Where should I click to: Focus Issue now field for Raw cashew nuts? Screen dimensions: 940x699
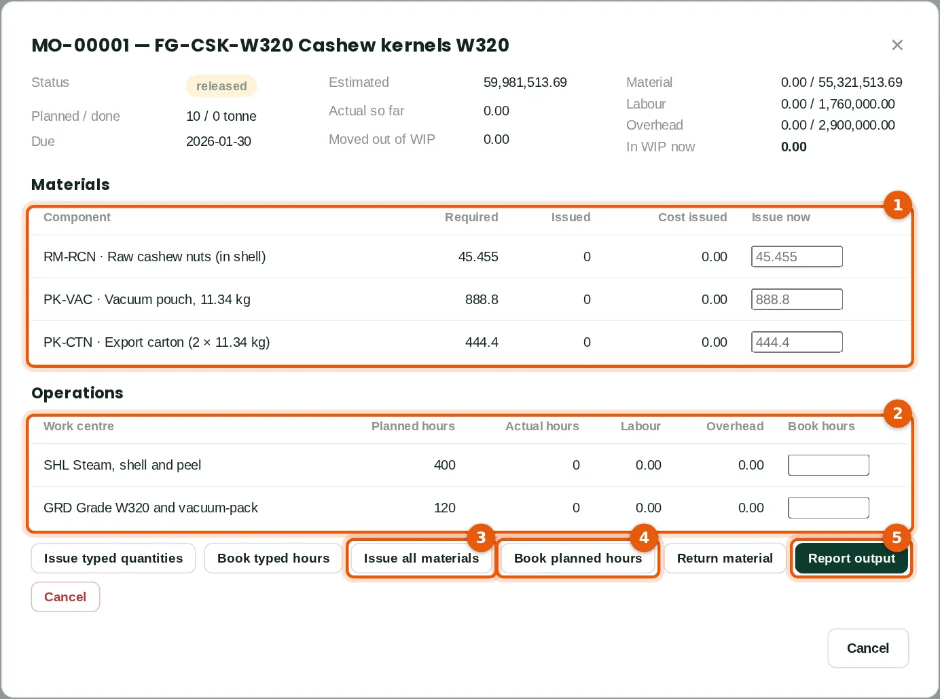pos(797,257)
